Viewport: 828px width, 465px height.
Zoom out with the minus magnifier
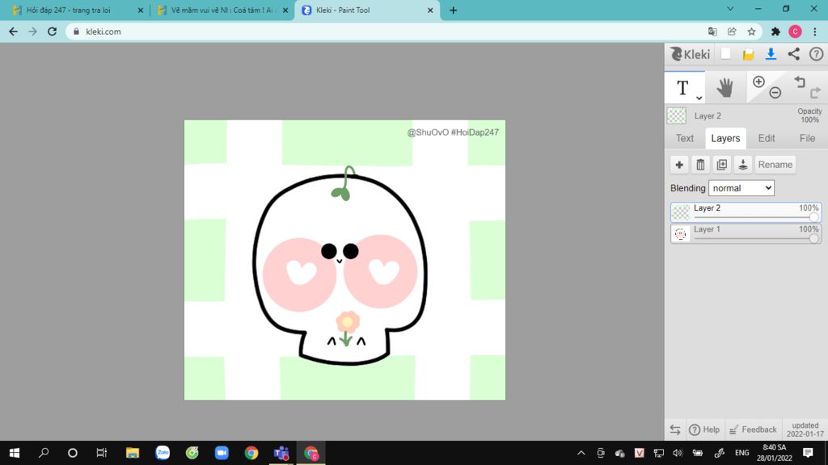click(x=775, y=93)
